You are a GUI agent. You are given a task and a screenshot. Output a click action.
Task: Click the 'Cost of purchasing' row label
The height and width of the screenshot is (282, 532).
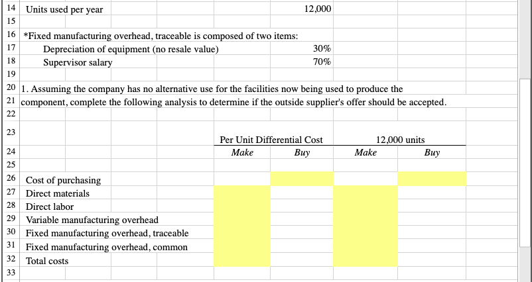click(x=64, y=180)
